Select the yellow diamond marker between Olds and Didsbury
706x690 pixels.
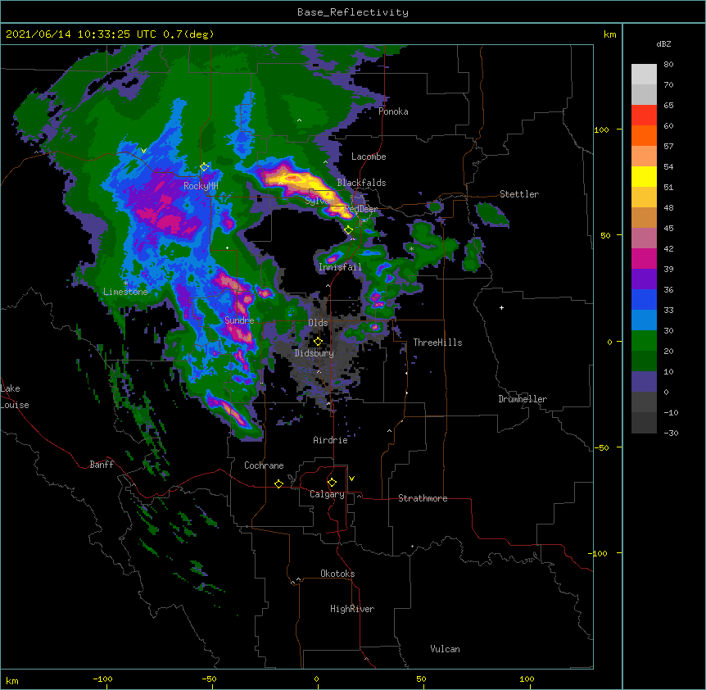pos(318,341)
